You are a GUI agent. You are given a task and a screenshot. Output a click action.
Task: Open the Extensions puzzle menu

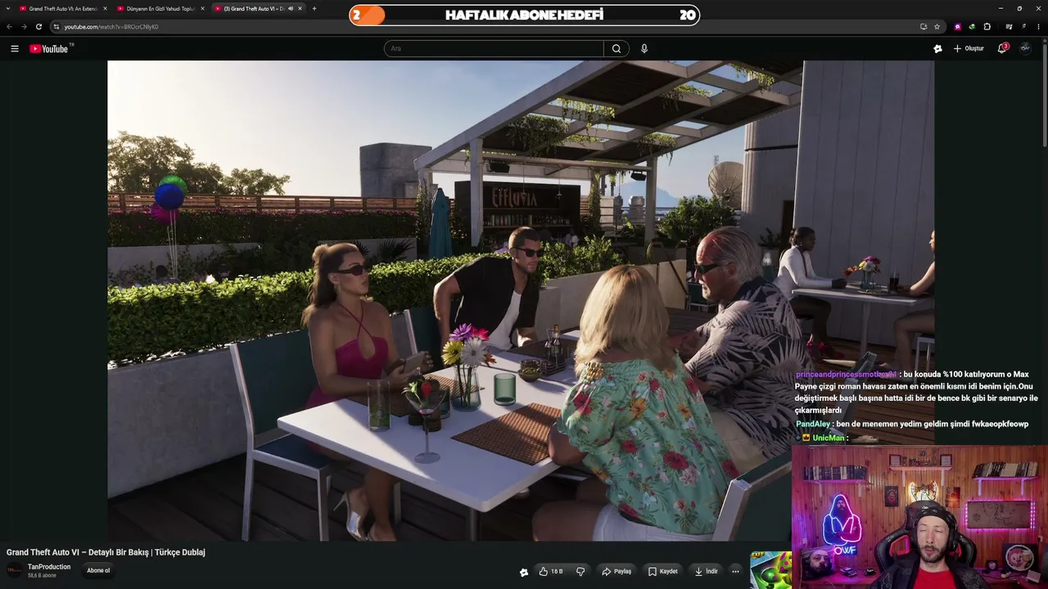[x=987, y=26]
